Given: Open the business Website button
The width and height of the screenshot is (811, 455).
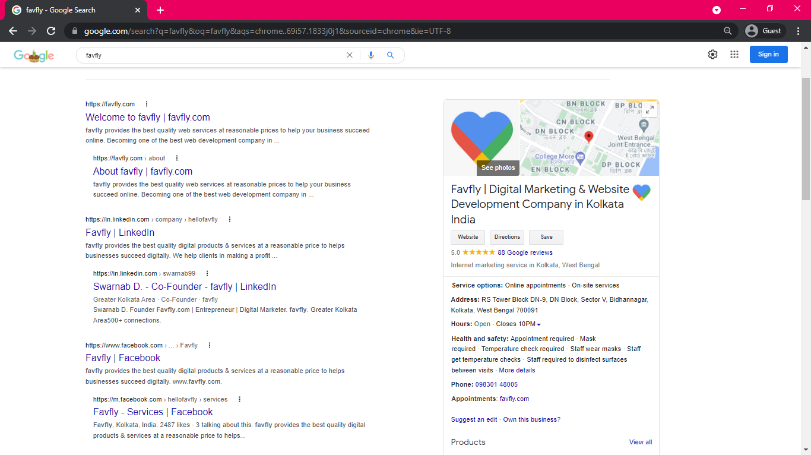Looking at the screenshot, I should [468, 237].
